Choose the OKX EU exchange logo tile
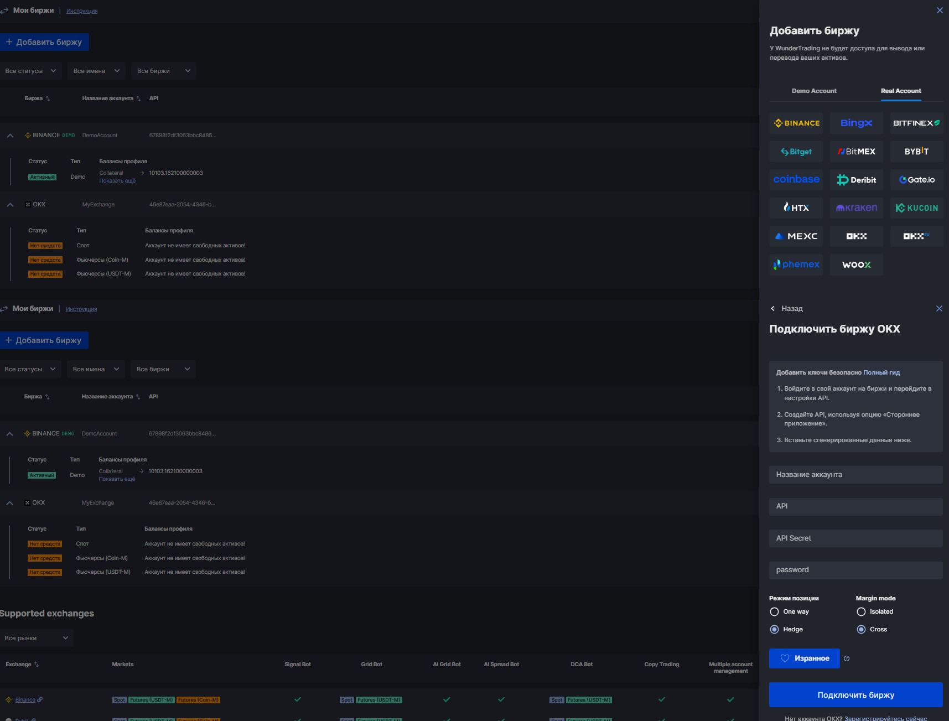Screen dimensions: 949x721 coord(916,236)
